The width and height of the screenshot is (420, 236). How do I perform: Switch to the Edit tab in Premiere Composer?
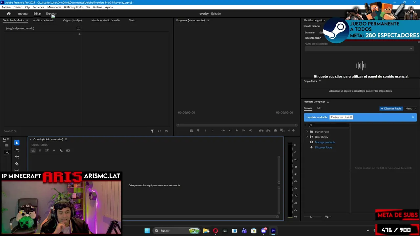(319, 108)
